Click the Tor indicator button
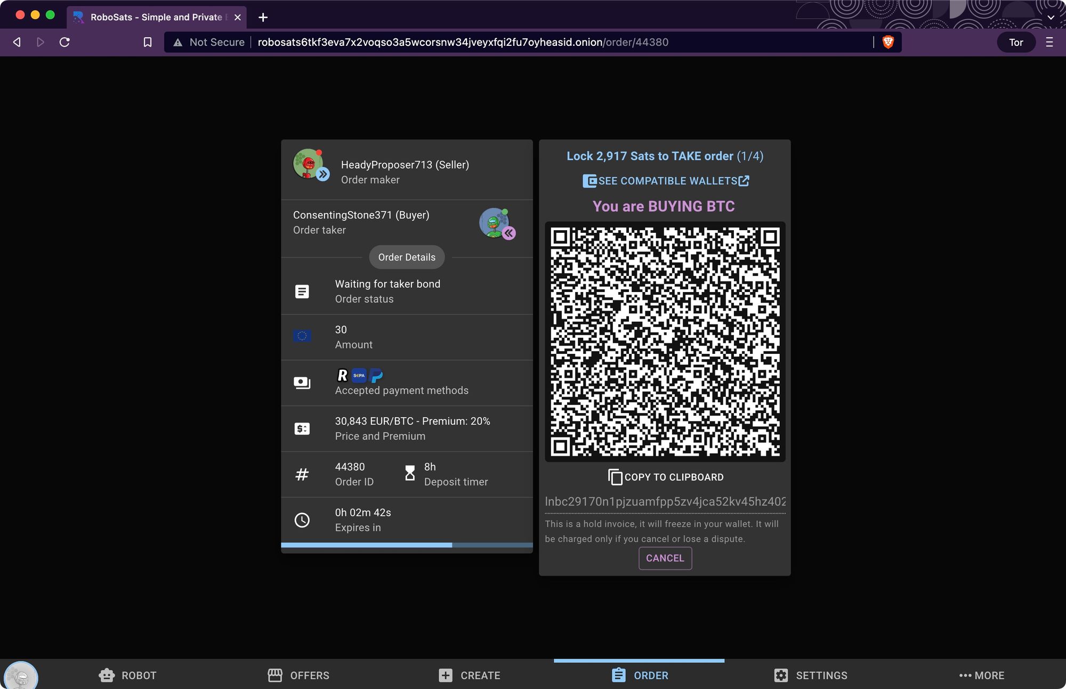This screenshot has height=689, width=1066. [1016, 42]
